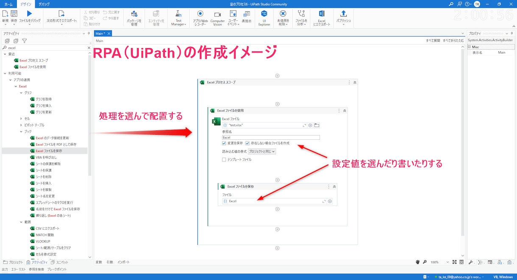This screenshot has width=517, height=280.
Task: Open the outline panel icon
Action: pyautogui.click(x=481, y=262)
